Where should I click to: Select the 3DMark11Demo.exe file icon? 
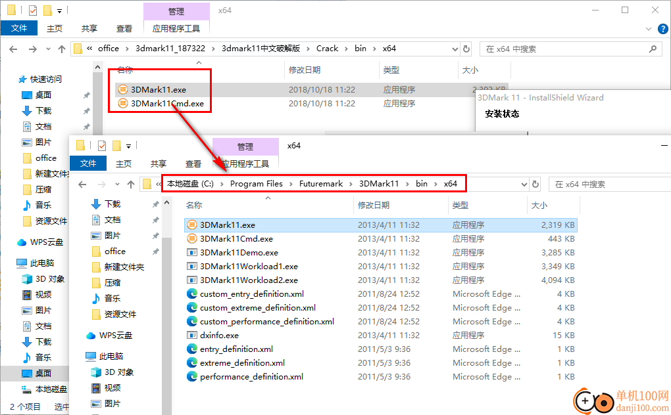pyautogui.click(x=192, y=252)
